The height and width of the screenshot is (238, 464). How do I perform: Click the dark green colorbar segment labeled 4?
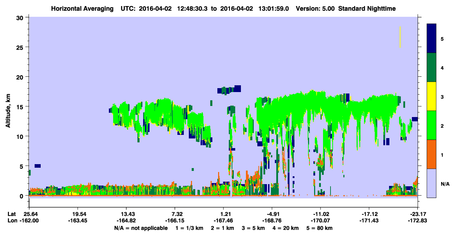[432, 67]
